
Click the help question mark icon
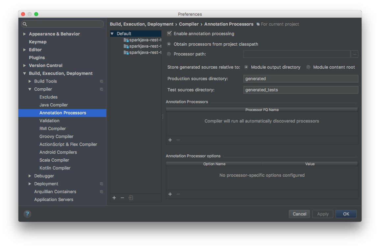pyautogui.click(x=27, y=214)
